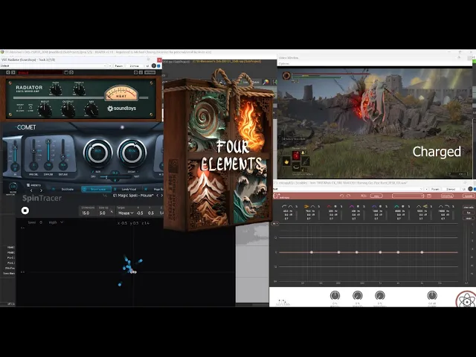
Task: Adjust the Comet left large decay knob
Action: pyautogui.click(x=97, y=152)
